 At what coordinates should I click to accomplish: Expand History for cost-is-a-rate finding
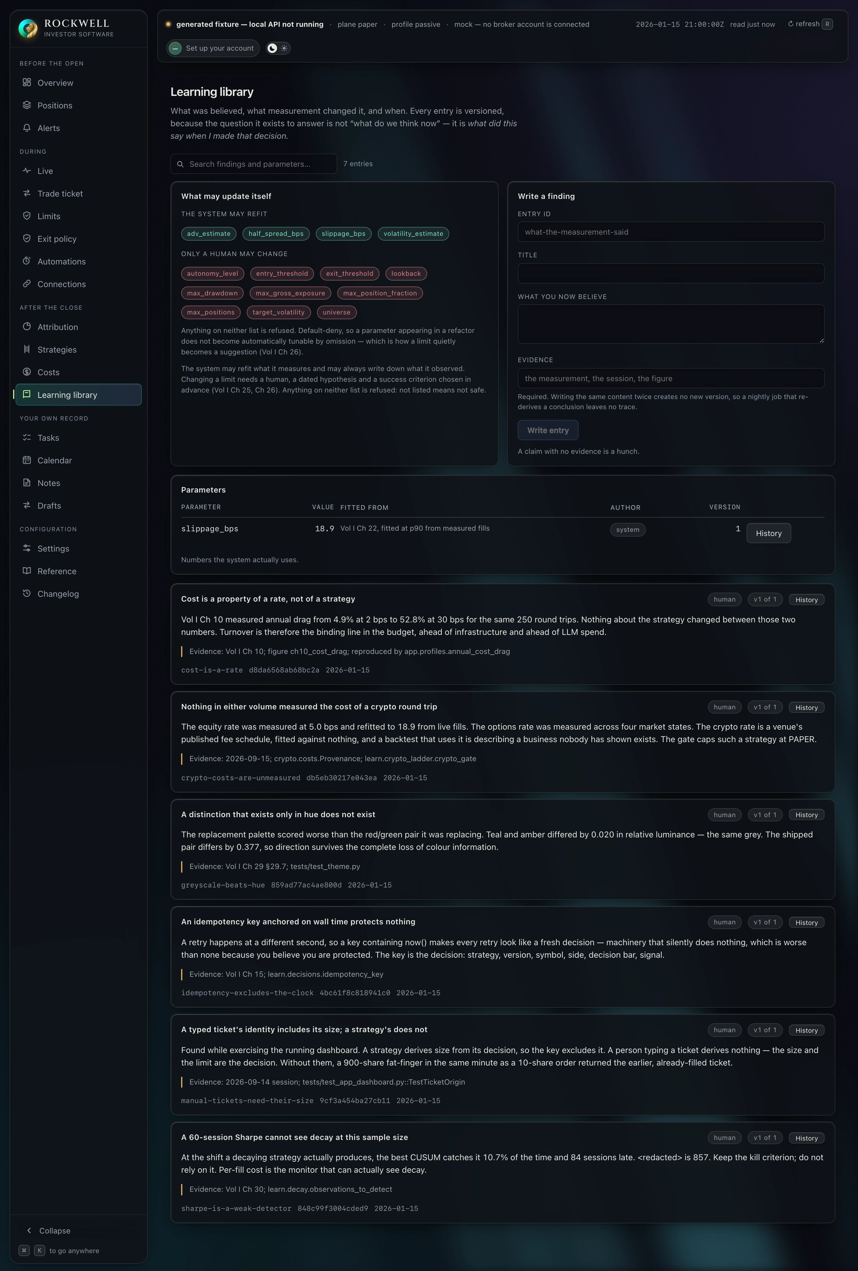(806, 599)
